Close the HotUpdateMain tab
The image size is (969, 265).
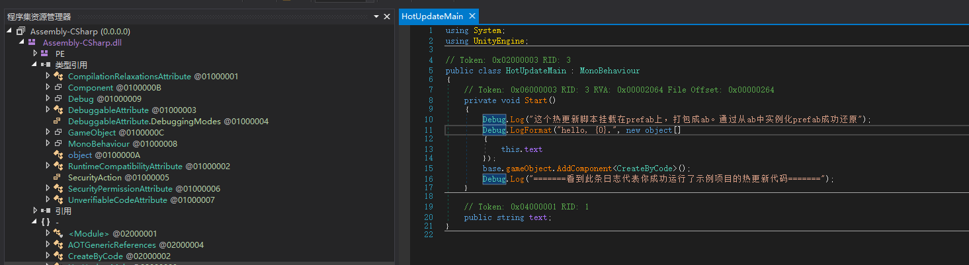click(x=472, y=17)
